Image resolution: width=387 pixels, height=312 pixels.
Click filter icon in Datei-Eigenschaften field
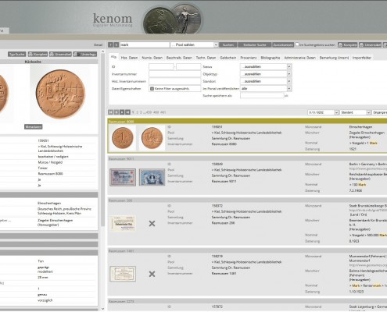pyautogui.click(x=152, y=89)
